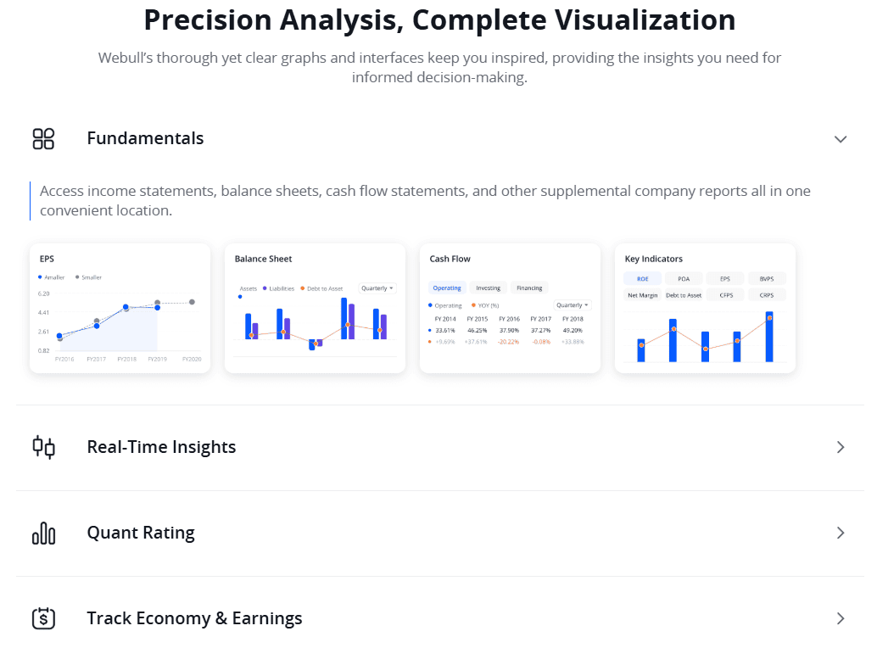Toggle the Liabilities legend in Balance Sheet
This screenshot has width=877, height=648.
[281, 288]
